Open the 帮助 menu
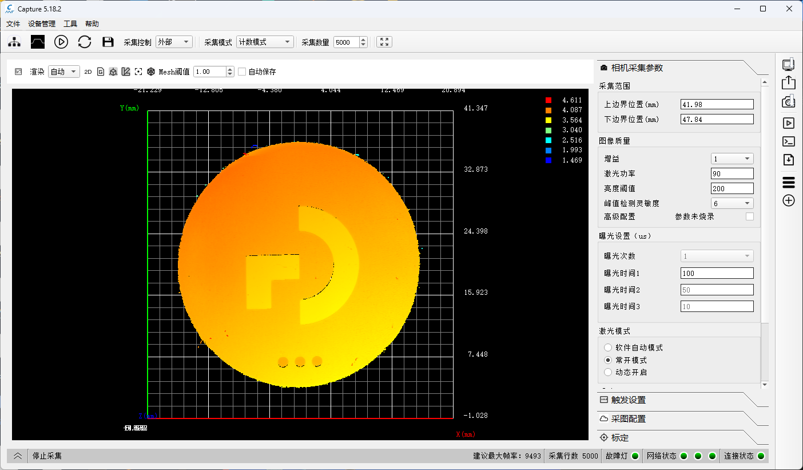This screenshot has height=470, width=803. click(x=92, y=23)
